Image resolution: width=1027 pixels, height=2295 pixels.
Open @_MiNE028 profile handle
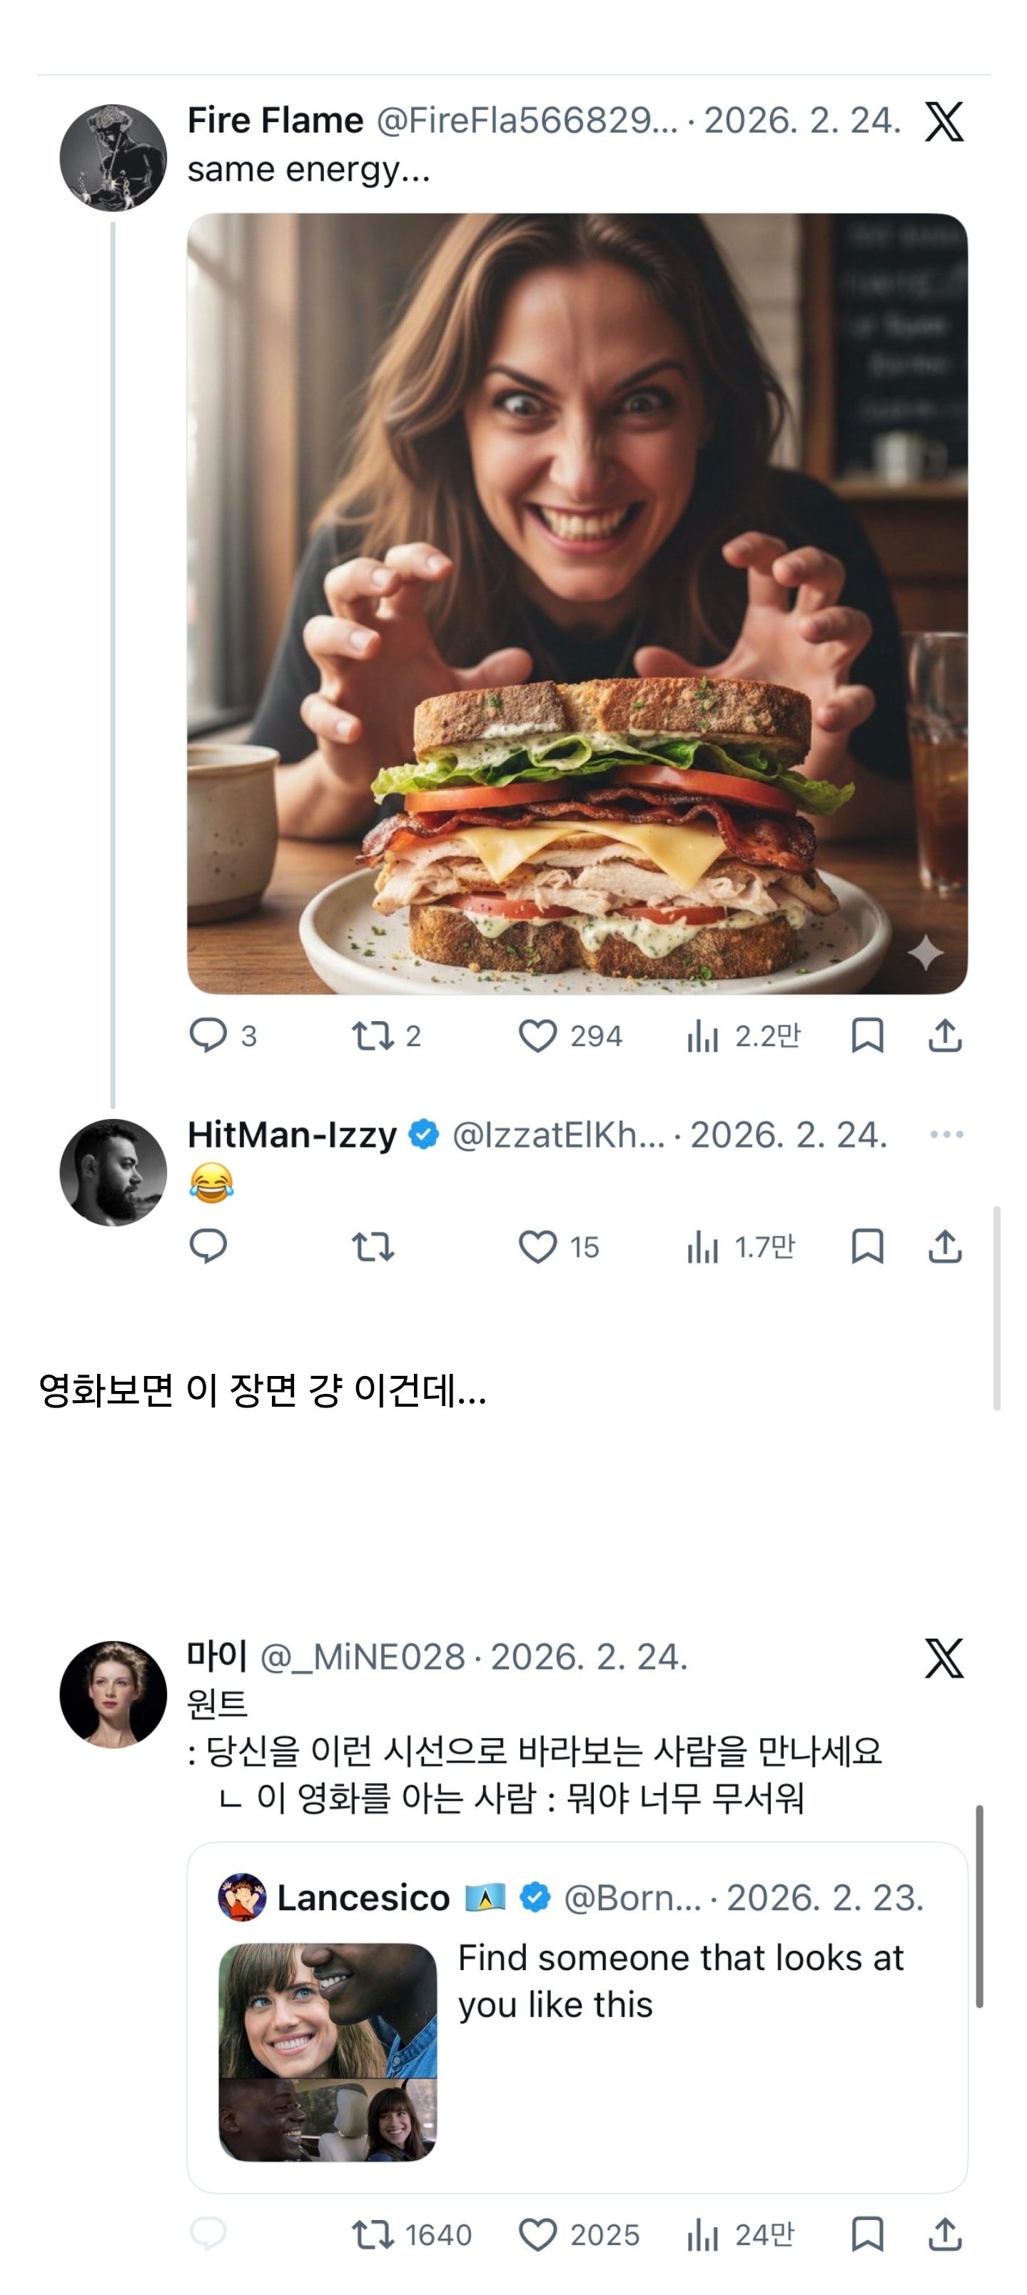pyautogui.click(x=363, y=1657)
